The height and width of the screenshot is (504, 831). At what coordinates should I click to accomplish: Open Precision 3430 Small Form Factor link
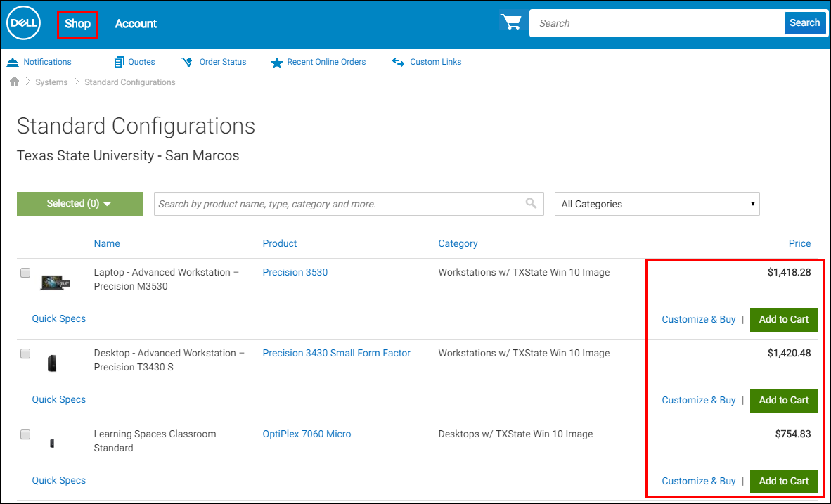tap(337, 353)
